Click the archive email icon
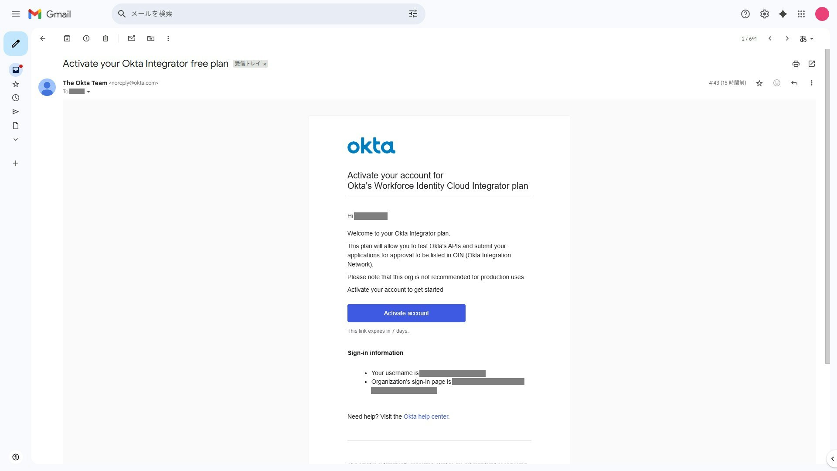The height and width of the screenshot is (471, 837). click(67, 38)
